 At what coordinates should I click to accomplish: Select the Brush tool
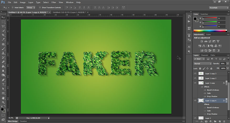point(3,49)
